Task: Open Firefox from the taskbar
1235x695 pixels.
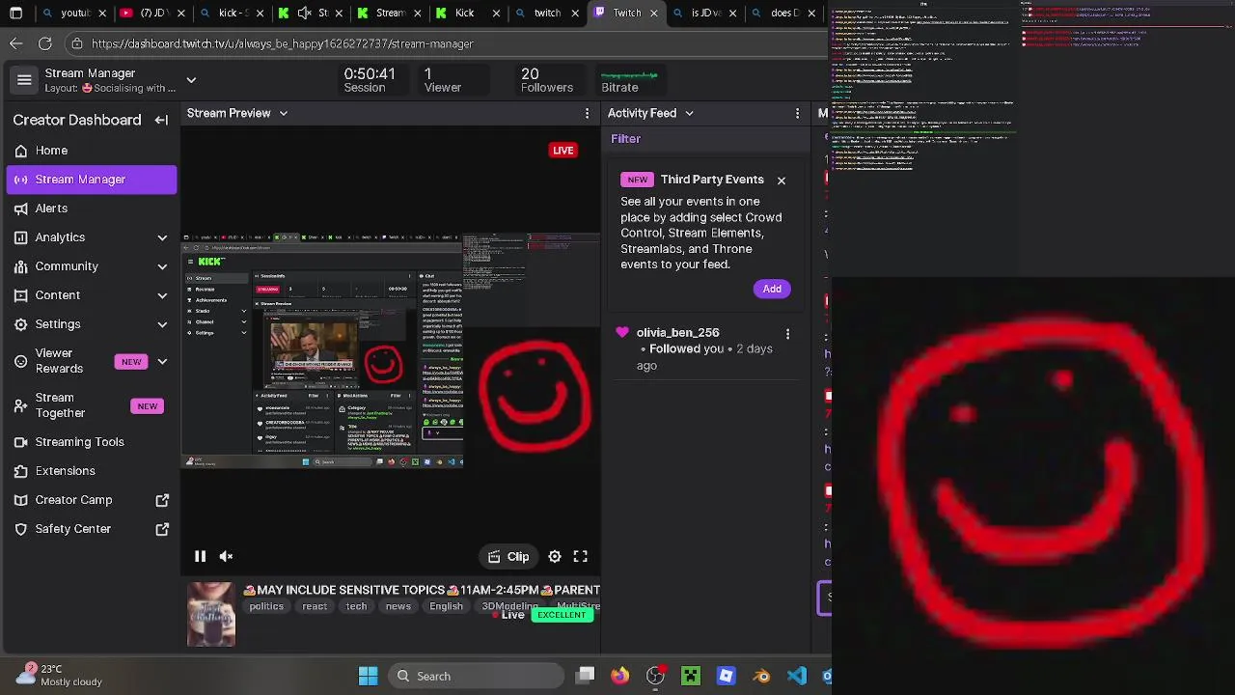Action: [x=619, y=677]
